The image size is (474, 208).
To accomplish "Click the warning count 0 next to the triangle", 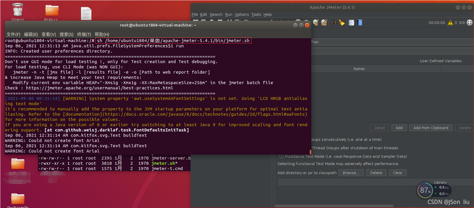I will click(x=456, y=22).
